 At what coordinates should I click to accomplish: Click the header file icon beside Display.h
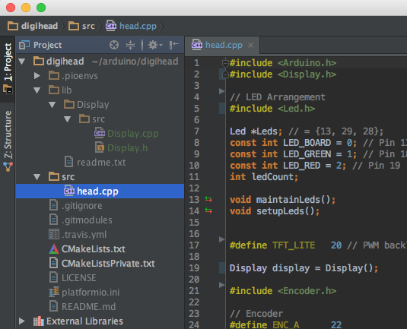[x=100, y=147]
